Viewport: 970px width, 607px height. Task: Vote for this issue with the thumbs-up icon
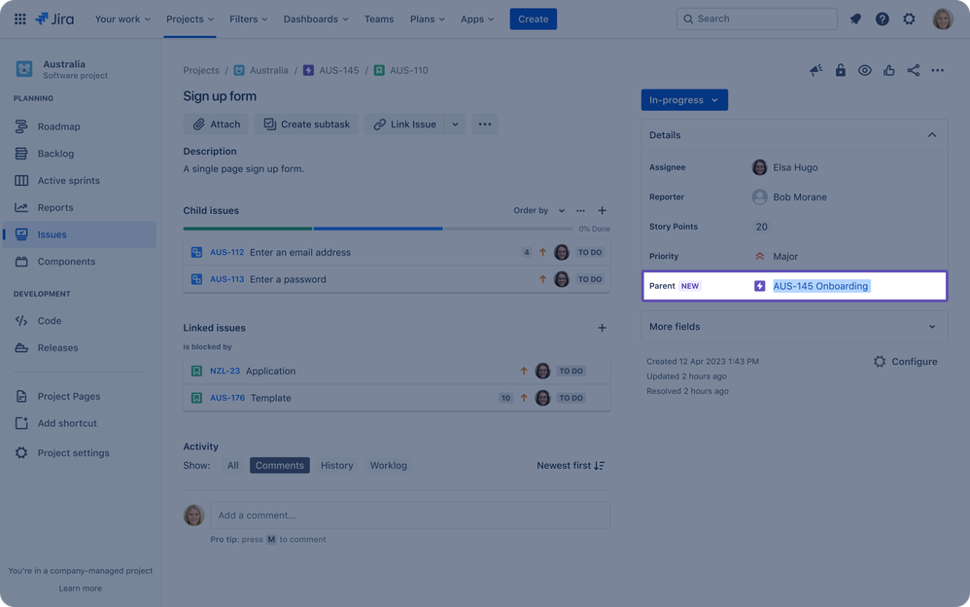(x=888, y=70)
